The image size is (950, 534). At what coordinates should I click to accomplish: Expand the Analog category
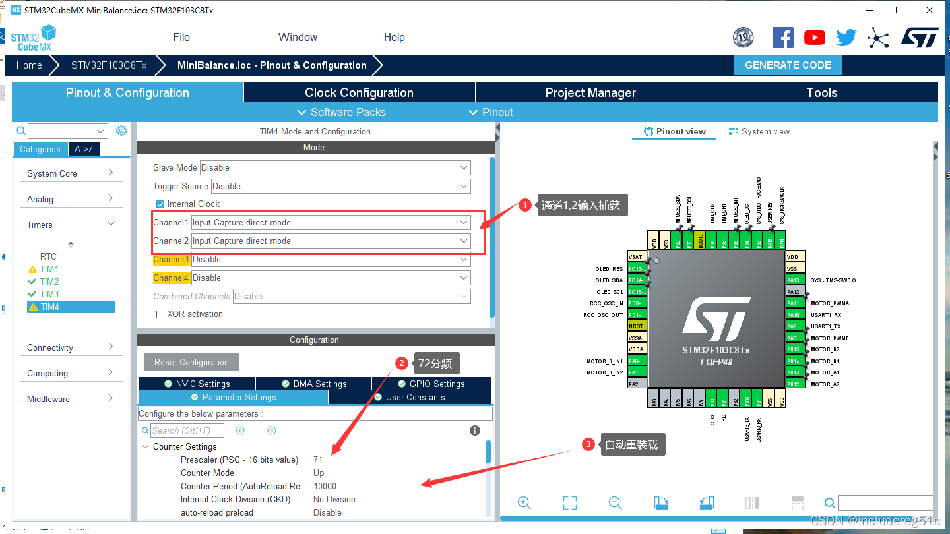point(71,199)
